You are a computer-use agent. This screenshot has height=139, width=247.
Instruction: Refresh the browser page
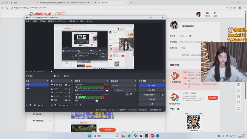click(x=7, y=7)
